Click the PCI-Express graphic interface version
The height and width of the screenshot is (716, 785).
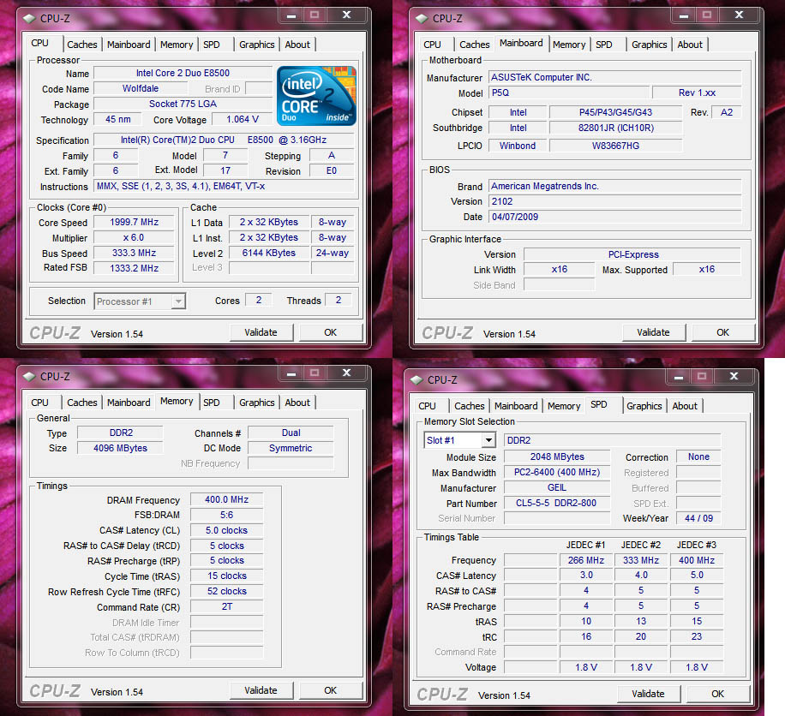pos(632,254)
